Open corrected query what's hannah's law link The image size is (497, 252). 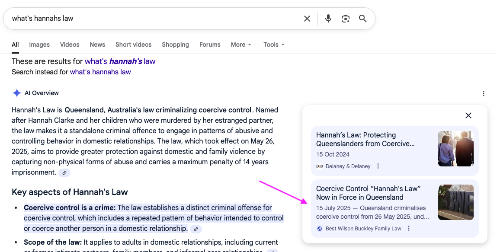click(x=120, y=61)
